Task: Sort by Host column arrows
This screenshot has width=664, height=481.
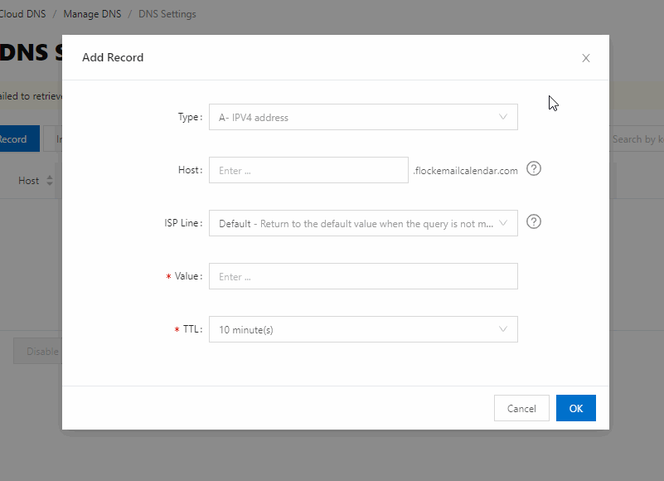Action: [50, 181]
